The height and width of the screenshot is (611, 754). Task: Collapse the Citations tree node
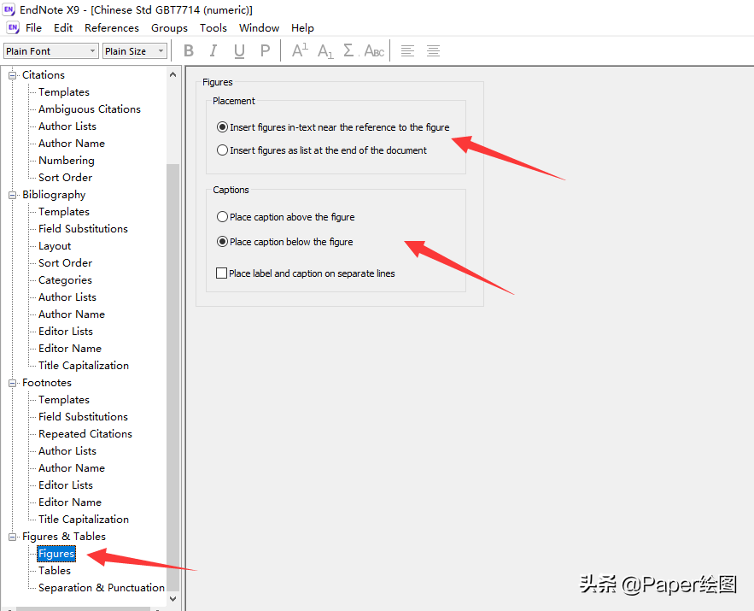[x=12, y=75]
